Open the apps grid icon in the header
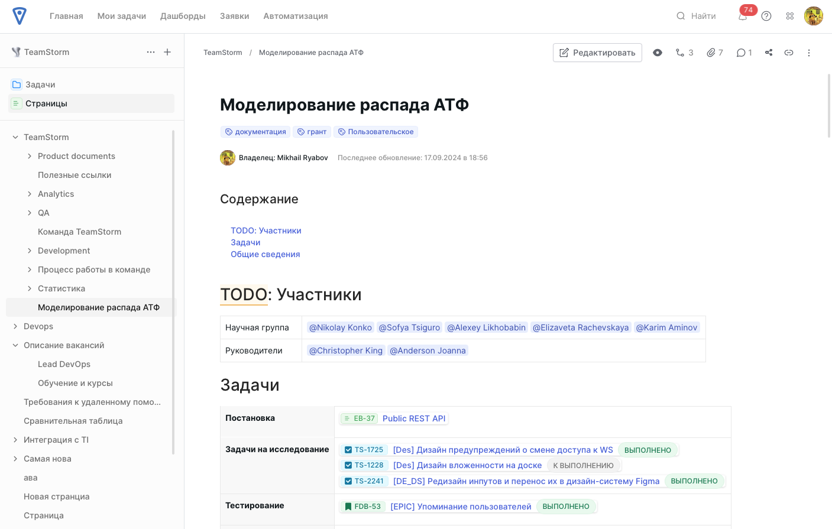This screenshot has width=832, height=529. click(790, 16)
